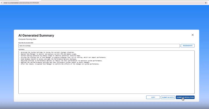
Task: Click inside the Summary text area
Action: point(106,72)
